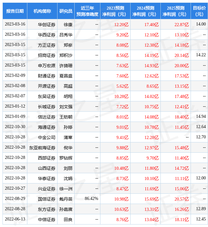Select the 2022-06-13 report date

click(x=15, y=219)
